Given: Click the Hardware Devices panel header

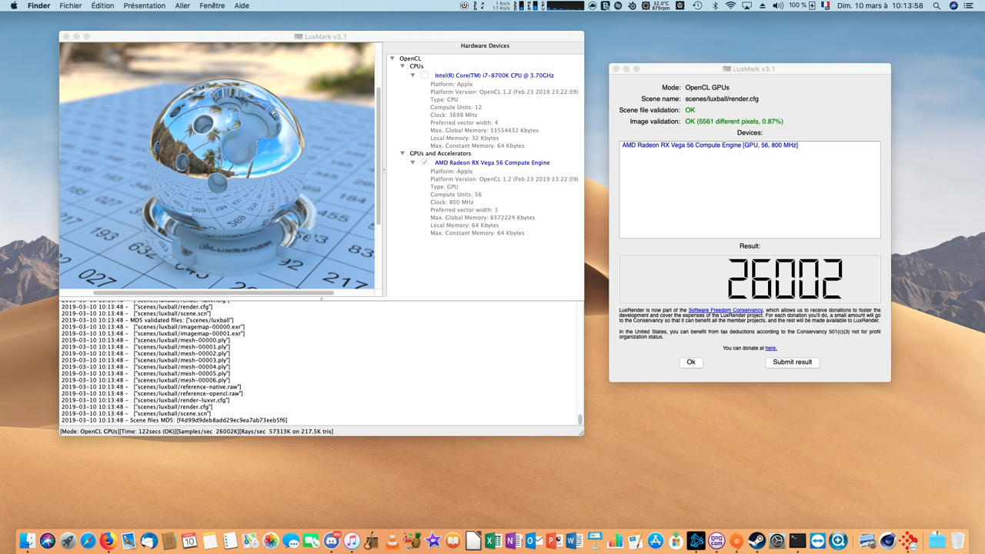Looking at the screenshot, I should [485, 46].
